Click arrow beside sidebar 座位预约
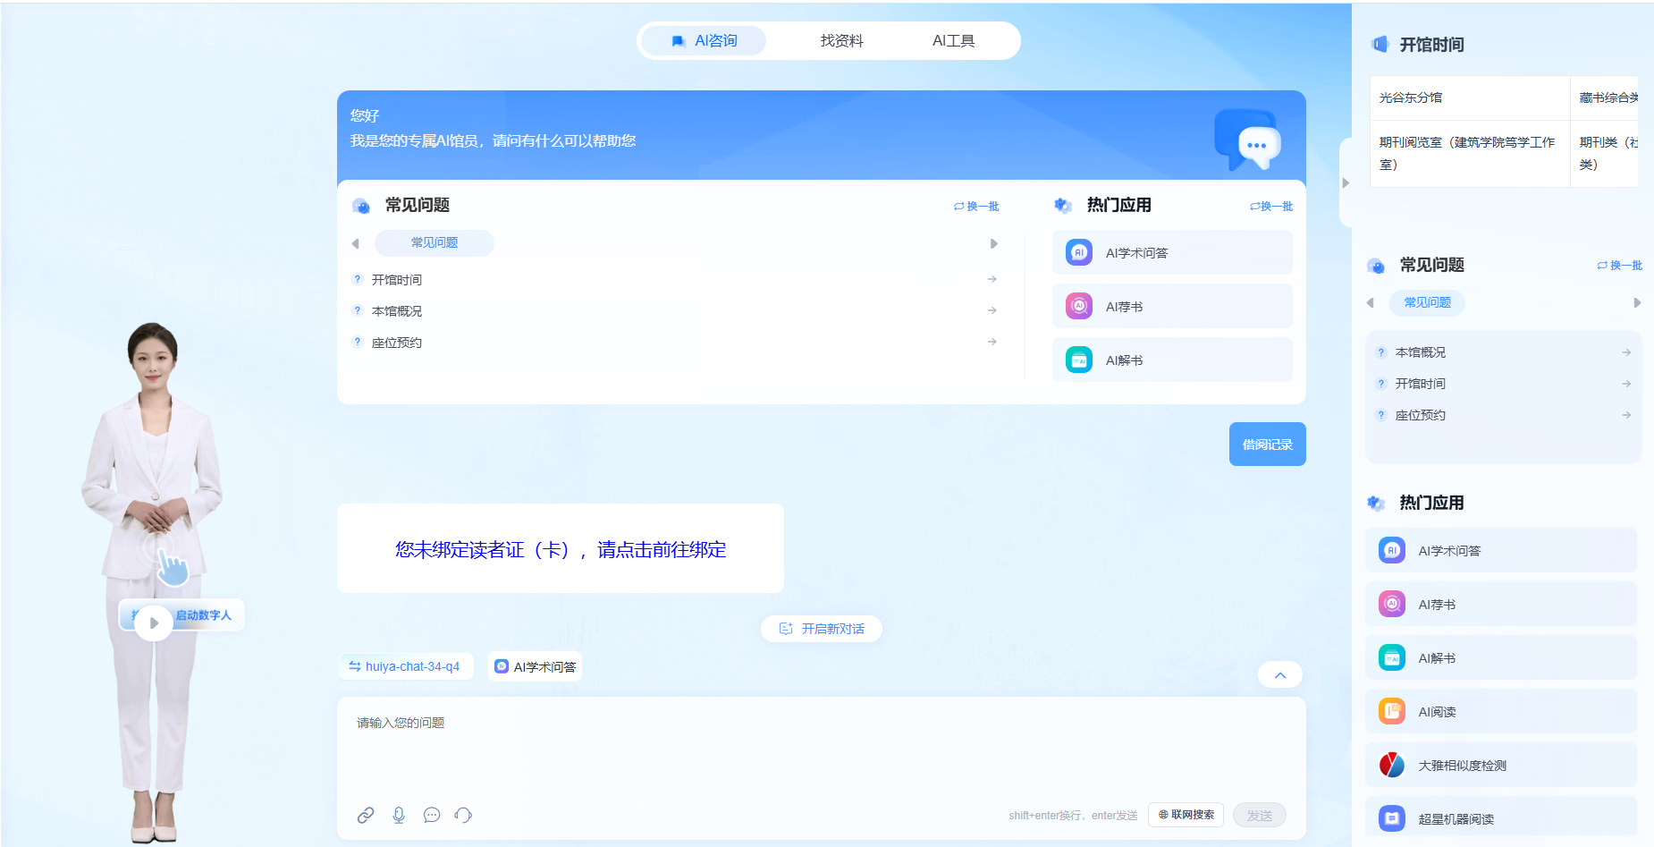 (1626, 416)
